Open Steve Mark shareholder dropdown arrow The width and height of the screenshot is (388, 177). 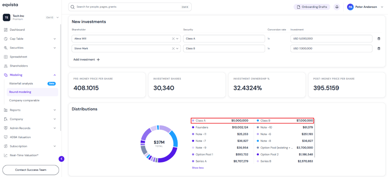[177, 48]
